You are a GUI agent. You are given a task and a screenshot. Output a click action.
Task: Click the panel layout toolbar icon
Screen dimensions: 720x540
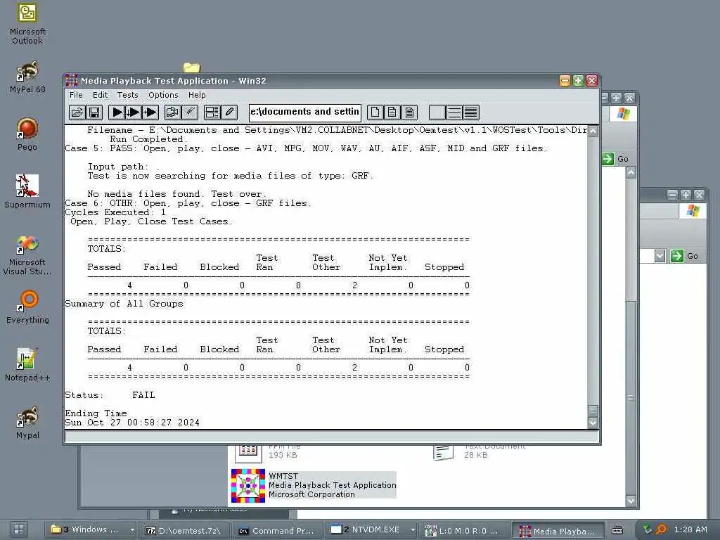[x=212, y=112]
